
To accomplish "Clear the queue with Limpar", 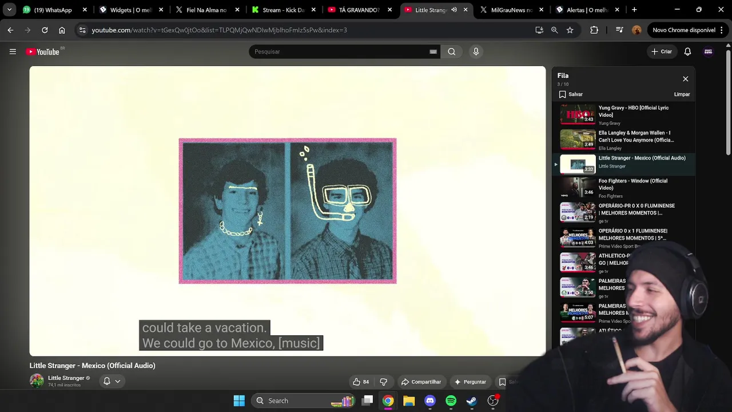I will (682, 94).
